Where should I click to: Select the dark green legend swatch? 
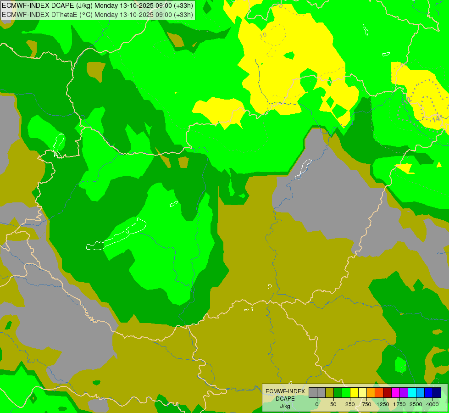pyautogui.click(x=338, y=393)
